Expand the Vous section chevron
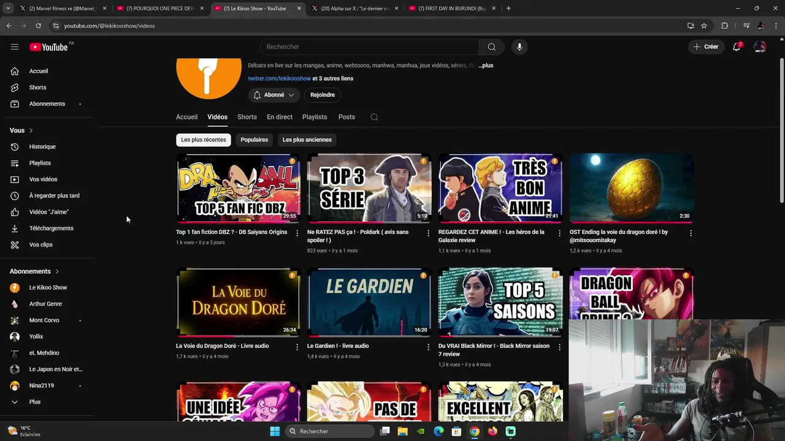 [31, 130]
